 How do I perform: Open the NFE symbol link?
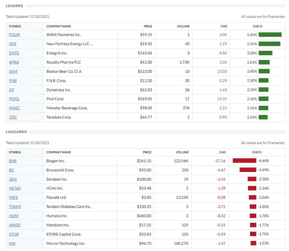point(13,44)
